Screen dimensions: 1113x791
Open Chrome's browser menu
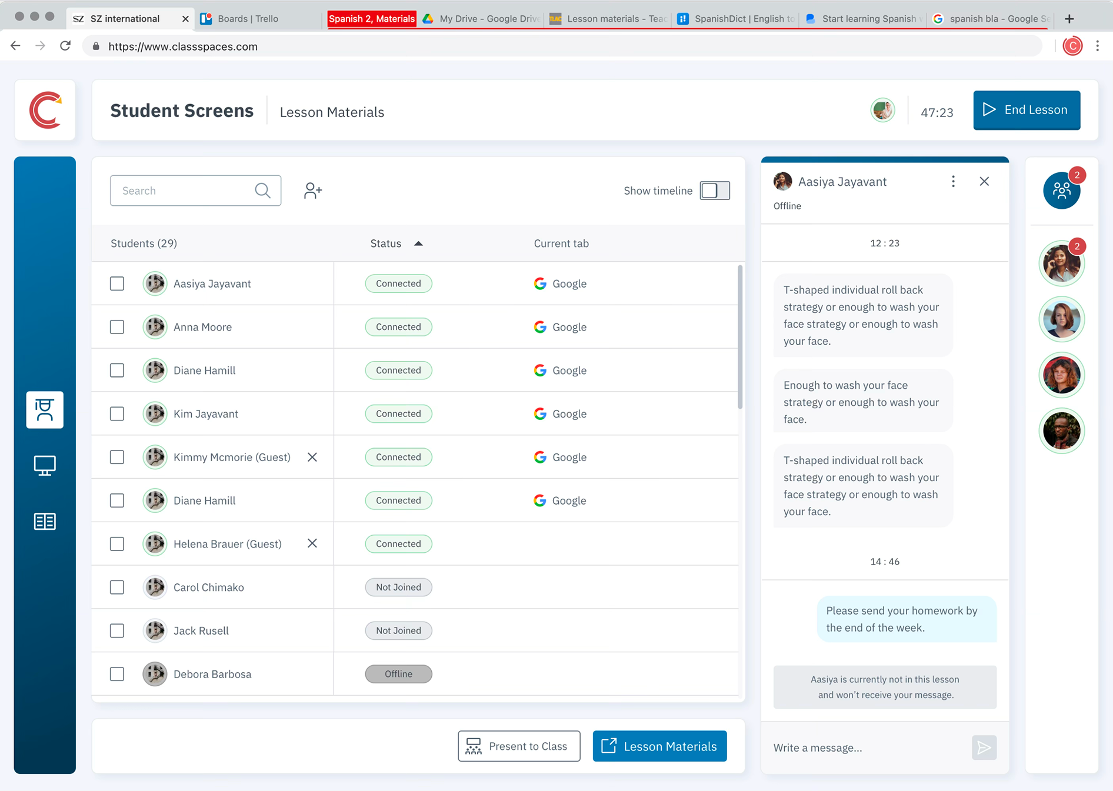1098,46
